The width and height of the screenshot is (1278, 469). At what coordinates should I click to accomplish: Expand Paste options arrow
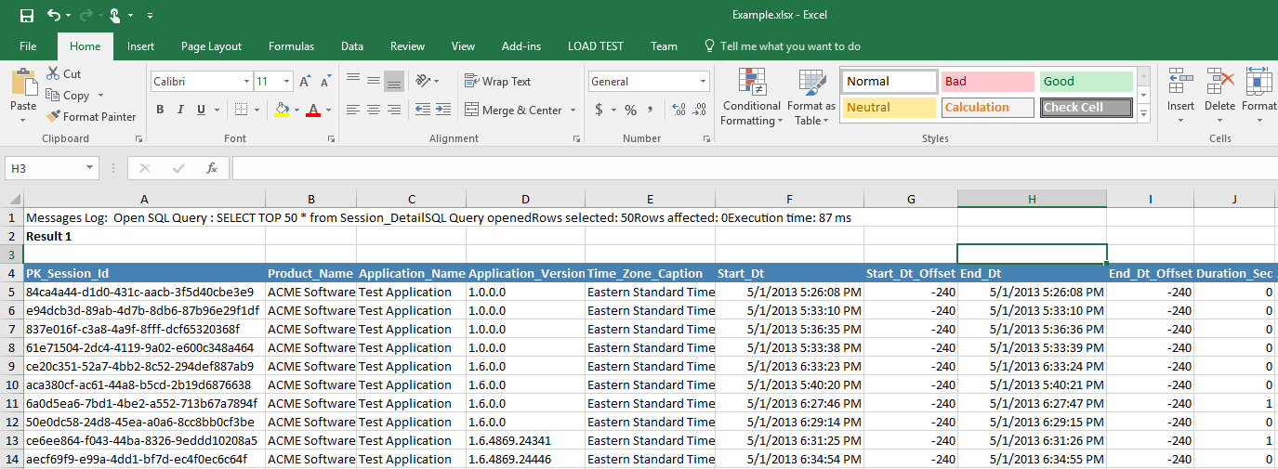click(x=23, y=120)
